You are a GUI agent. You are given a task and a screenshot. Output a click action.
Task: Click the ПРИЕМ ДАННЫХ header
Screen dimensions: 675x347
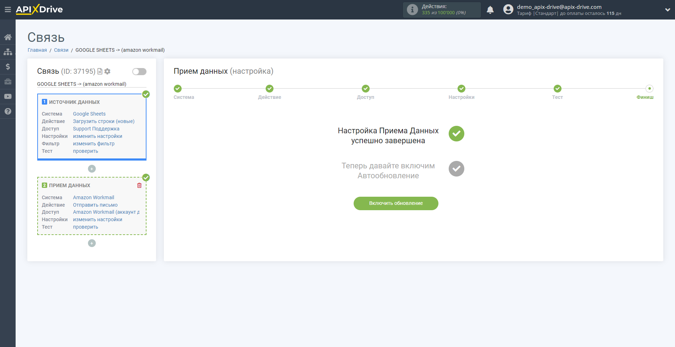pos(70,185)
